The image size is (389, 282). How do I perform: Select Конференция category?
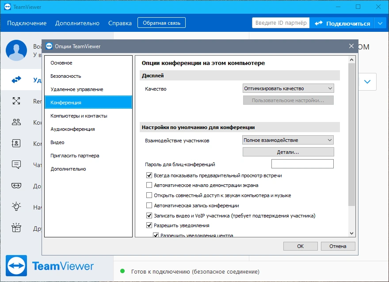pos(88,103)
